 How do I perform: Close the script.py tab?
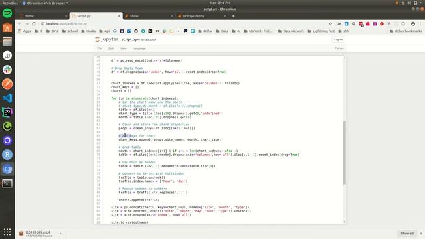click(x=119, y=16)
